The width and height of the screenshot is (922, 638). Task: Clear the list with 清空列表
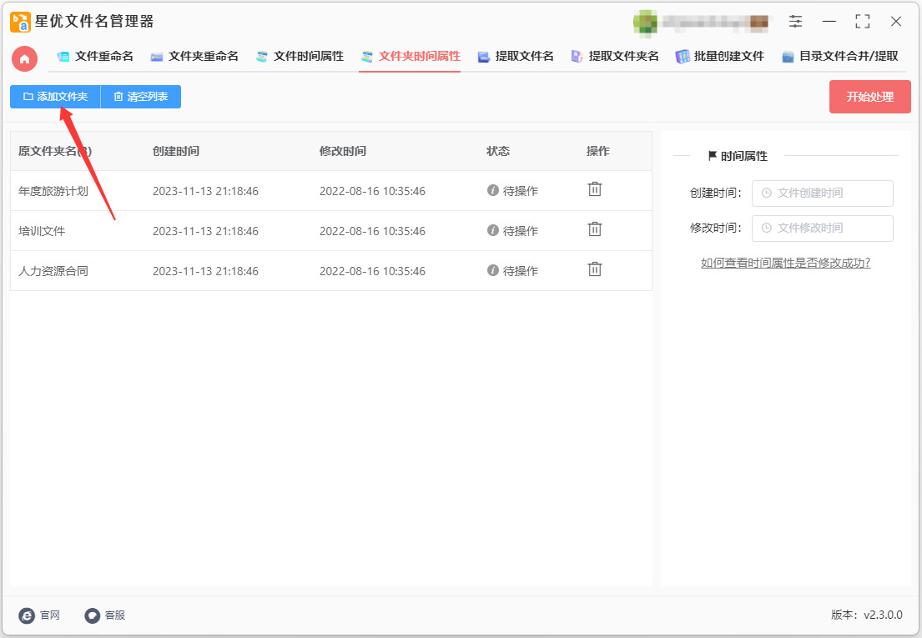141,97
